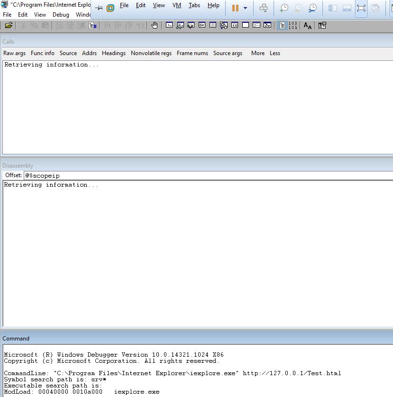393x397 pixels.
Task: Toggle Addrs in Calls window
Action: coord(89,53)
